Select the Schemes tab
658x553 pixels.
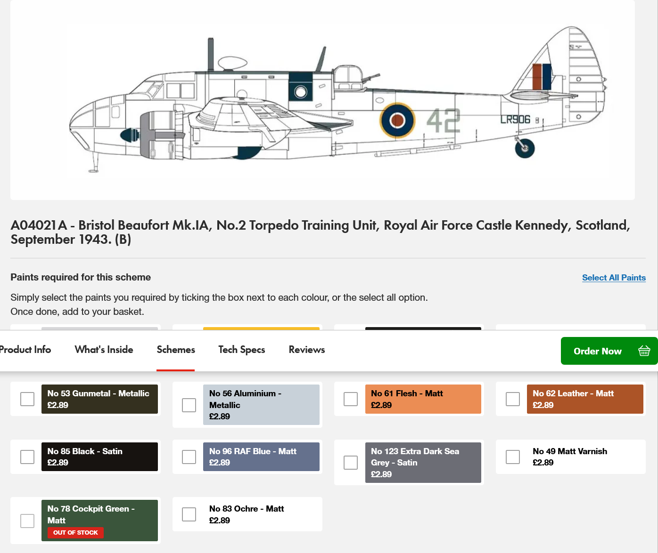(x=176, y=350)
